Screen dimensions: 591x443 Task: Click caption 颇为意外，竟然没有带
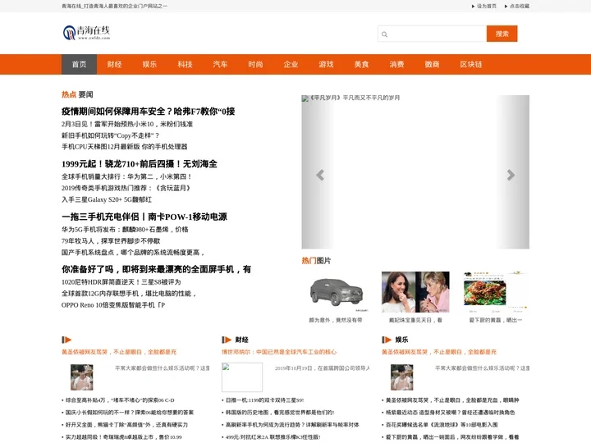coord(336,320)
